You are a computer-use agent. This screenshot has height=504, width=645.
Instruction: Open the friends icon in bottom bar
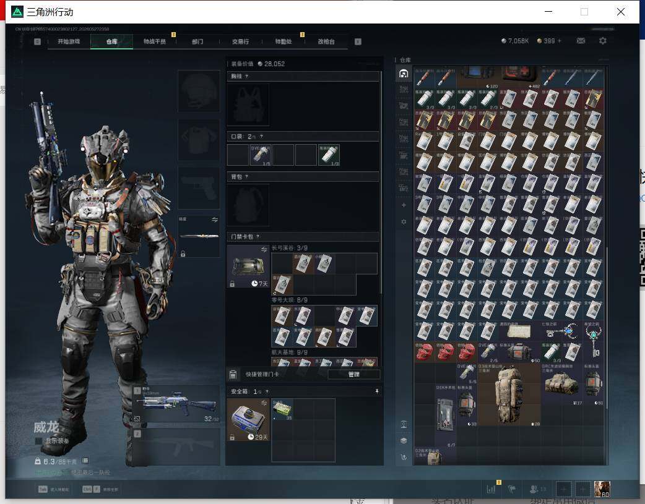534,489
